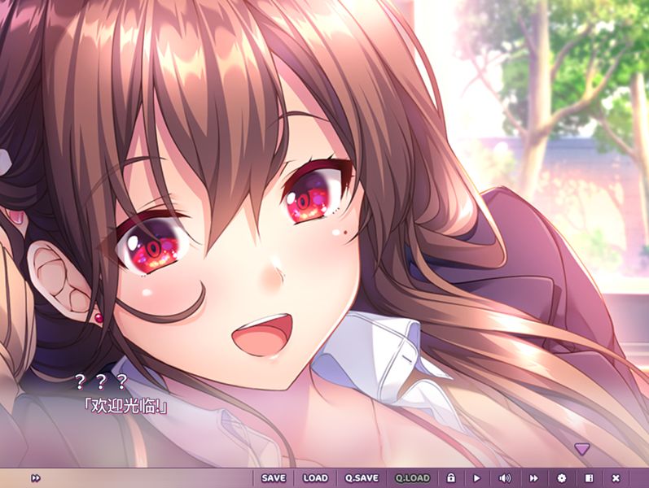Click the fast-forward icon at the bottom-left corner

click(36, 478)
